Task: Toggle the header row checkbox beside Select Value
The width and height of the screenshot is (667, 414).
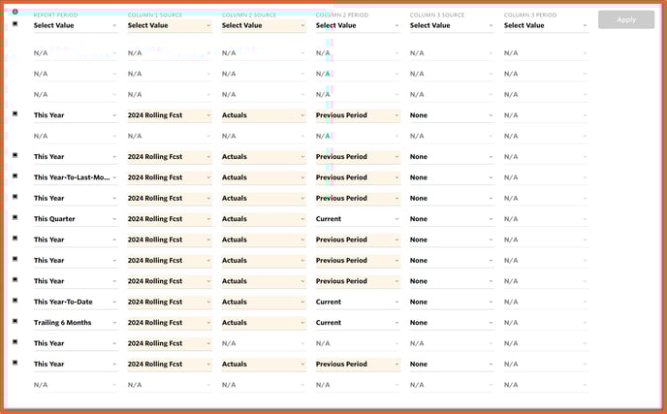Action: point(15,24)
